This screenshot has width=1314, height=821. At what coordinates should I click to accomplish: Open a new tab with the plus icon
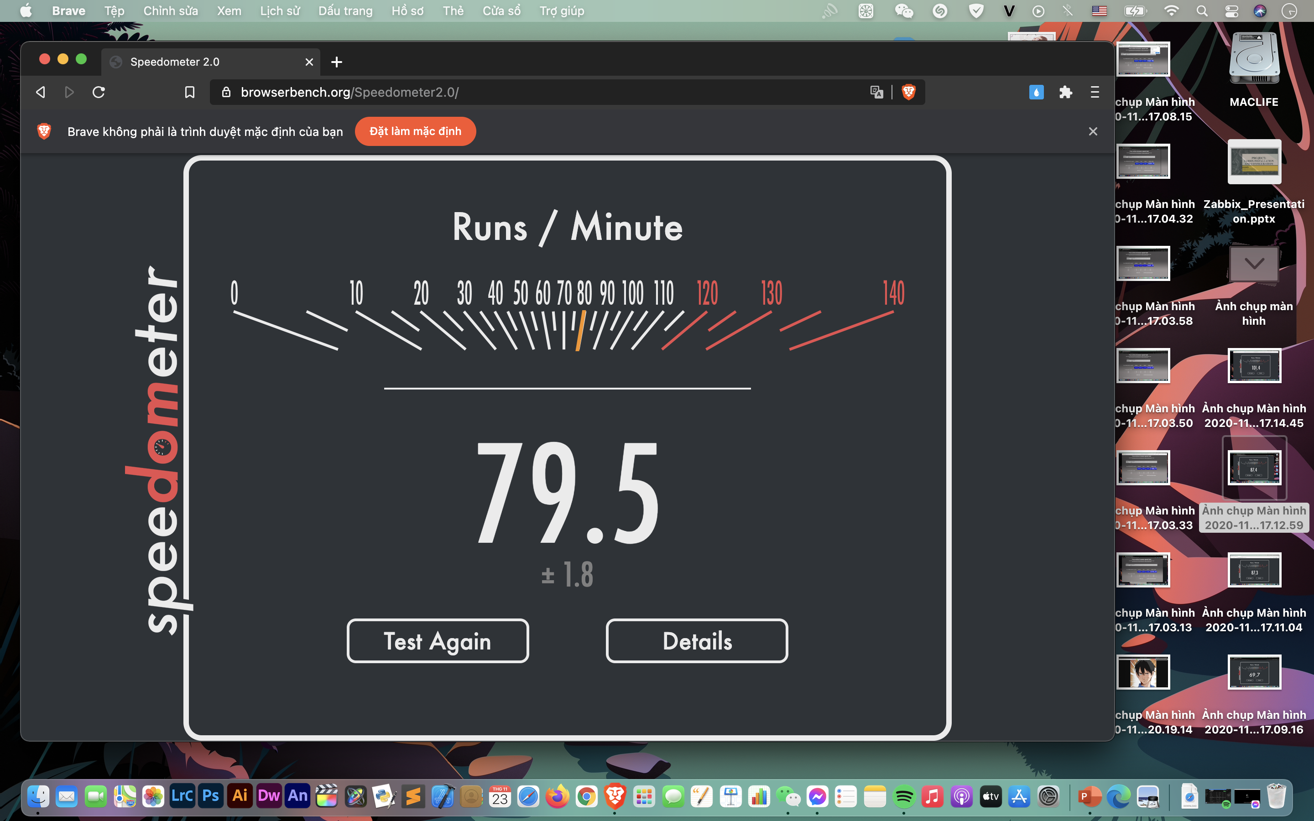pyautogui.click(x=337, y=62)
